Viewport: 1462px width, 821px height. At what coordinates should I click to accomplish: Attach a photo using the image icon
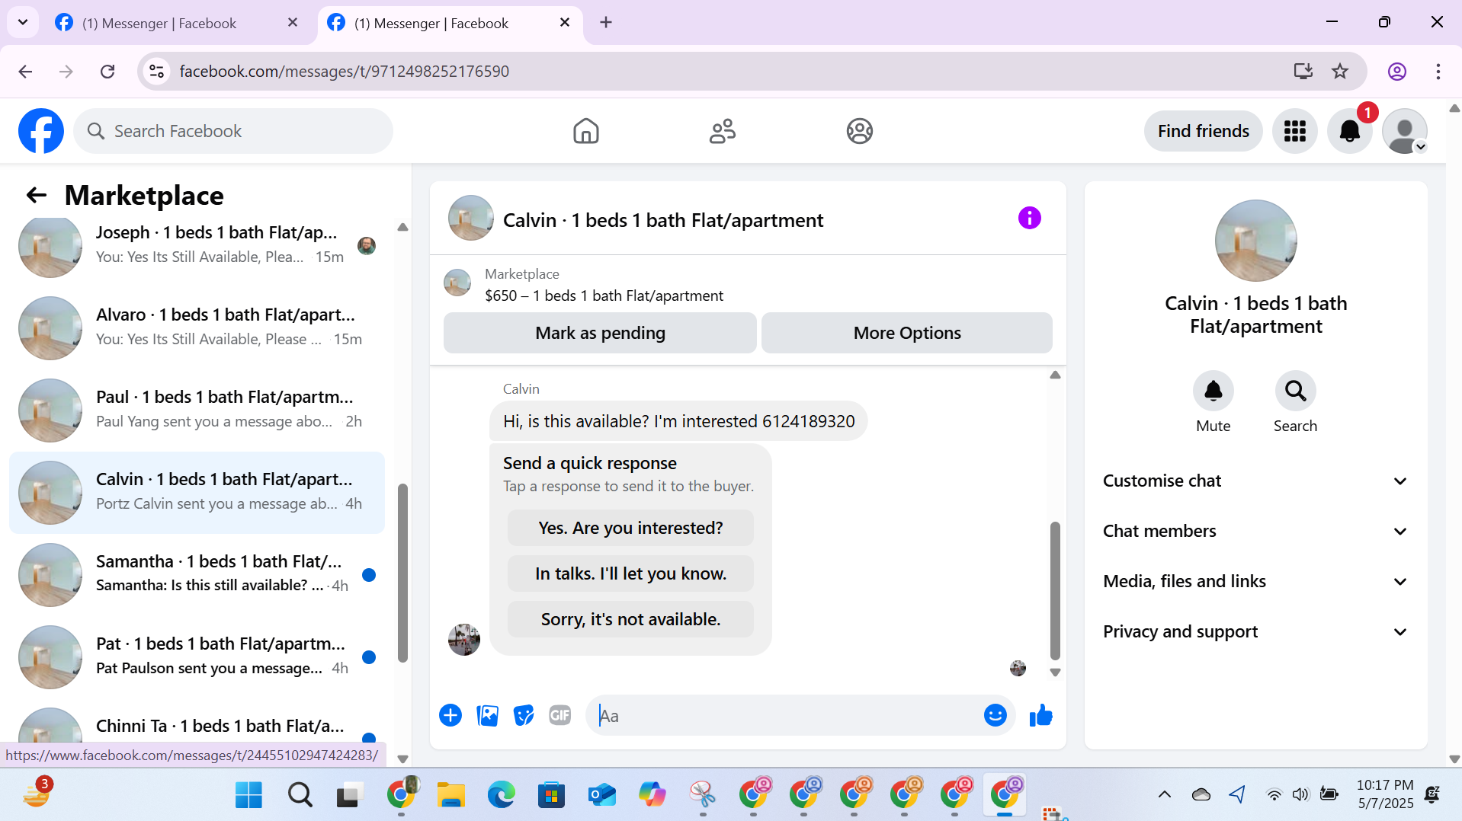coord(487,715)
